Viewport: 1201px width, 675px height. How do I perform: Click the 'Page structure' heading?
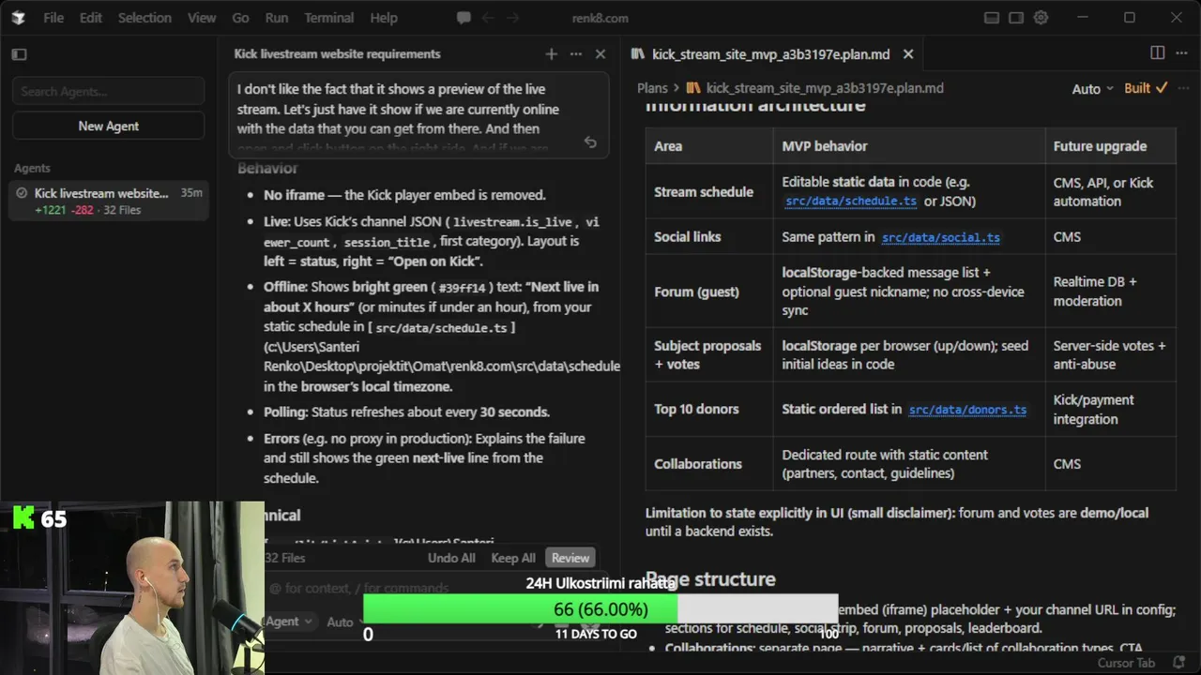point(710,579)
